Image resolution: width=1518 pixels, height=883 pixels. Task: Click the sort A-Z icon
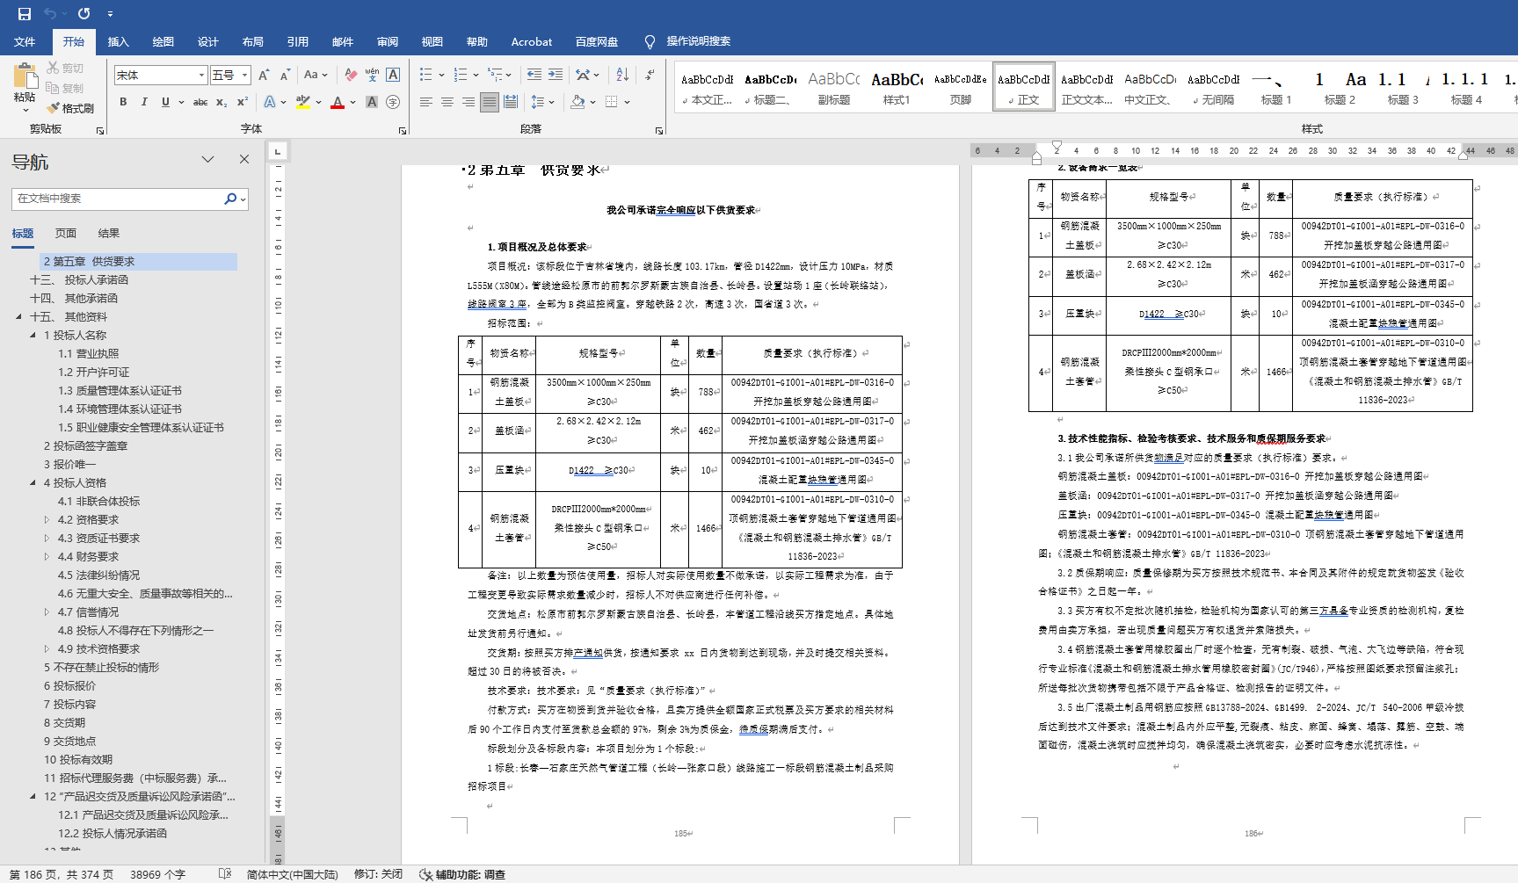click(622, 75)
